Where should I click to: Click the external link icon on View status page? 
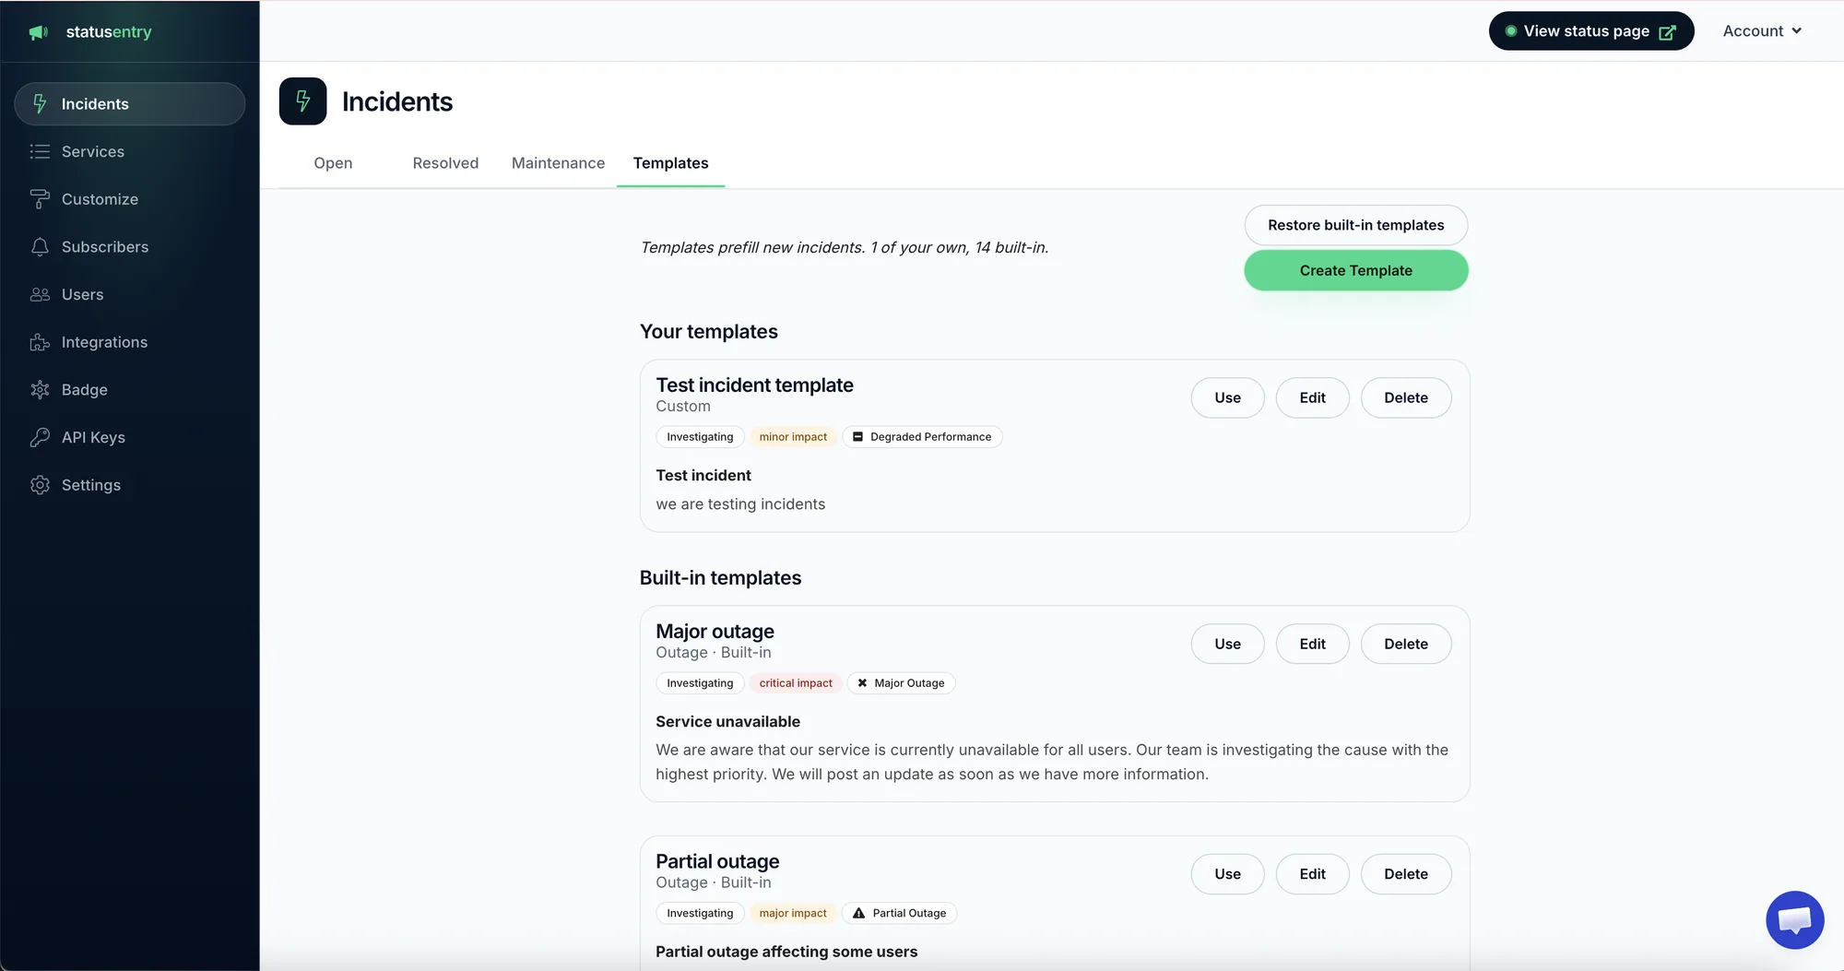tap(1667, 32)
